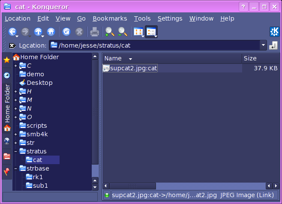Click the sidebar scrollbar down arrow
The image size is (282, 204).
pyautogui.click(x=95, y=187)
